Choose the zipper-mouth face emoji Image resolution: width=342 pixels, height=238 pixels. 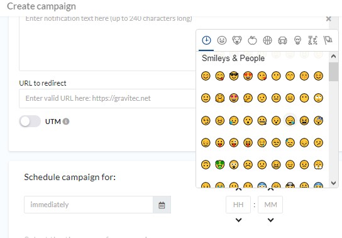262,120
